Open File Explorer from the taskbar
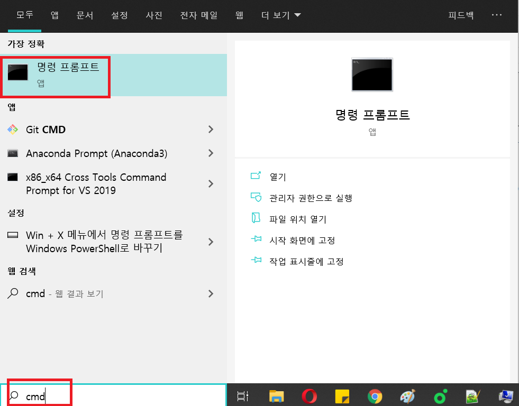 (276, 396)
